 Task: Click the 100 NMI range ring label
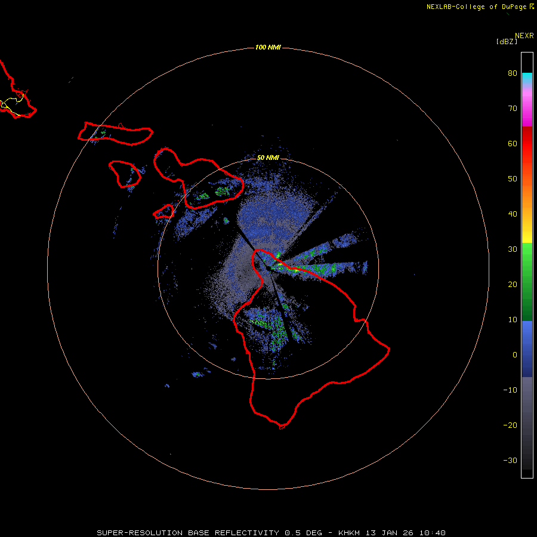click(268, 47)
